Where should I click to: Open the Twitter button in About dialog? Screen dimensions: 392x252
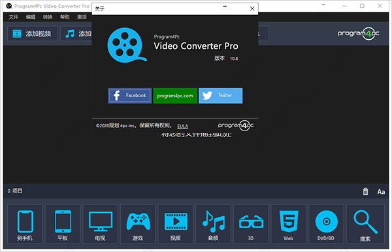point(221,95)
